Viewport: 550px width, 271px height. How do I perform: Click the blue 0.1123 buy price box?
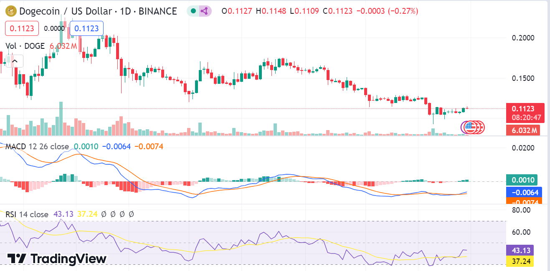(x=87, y=28)
